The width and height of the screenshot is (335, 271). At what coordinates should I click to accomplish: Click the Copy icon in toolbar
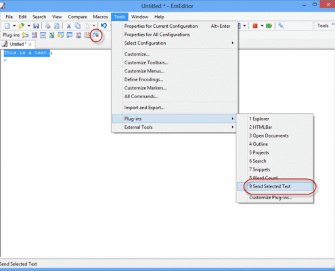tap(78, 26)
